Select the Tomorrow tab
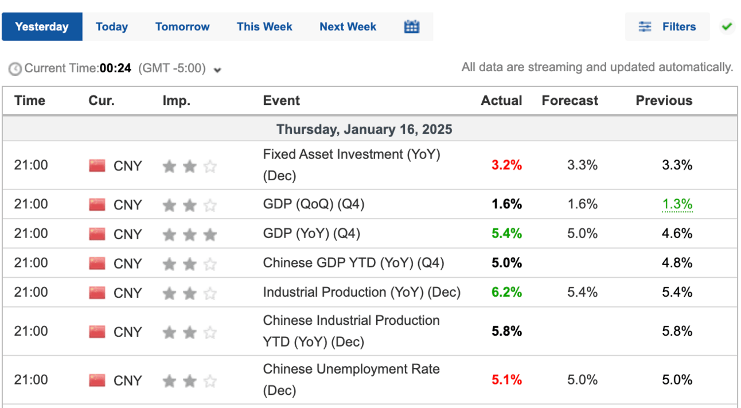Screen dimensions: 741x408 [x=182, y=27]
